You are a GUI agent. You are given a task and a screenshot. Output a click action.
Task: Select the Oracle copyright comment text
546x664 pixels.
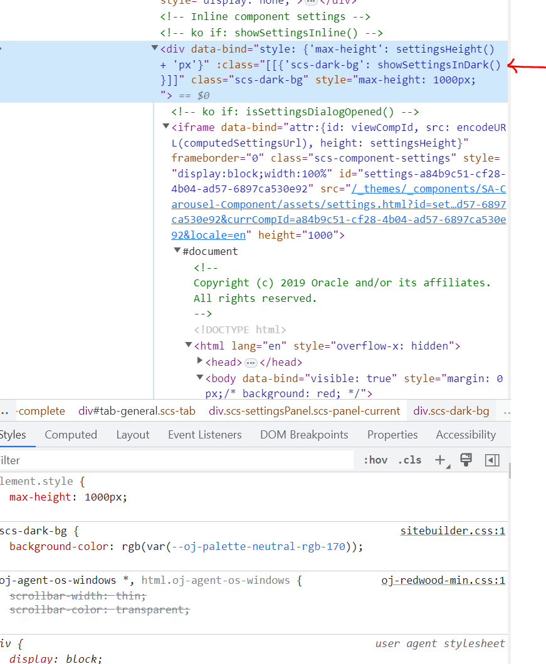pos(342,291)
